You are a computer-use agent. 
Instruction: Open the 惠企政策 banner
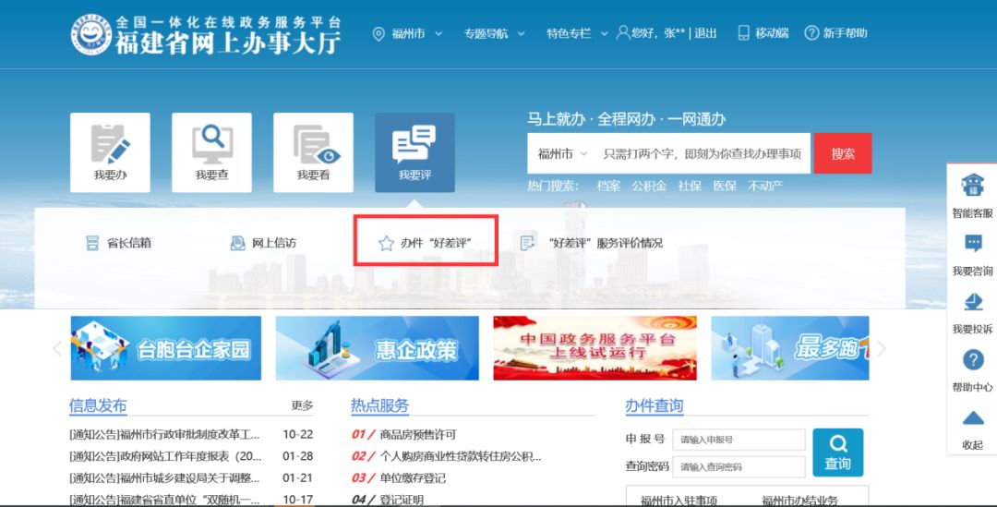pos(377,348)
